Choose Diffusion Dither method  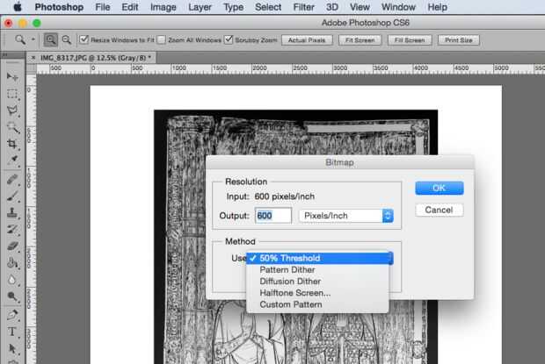[317, 282]
